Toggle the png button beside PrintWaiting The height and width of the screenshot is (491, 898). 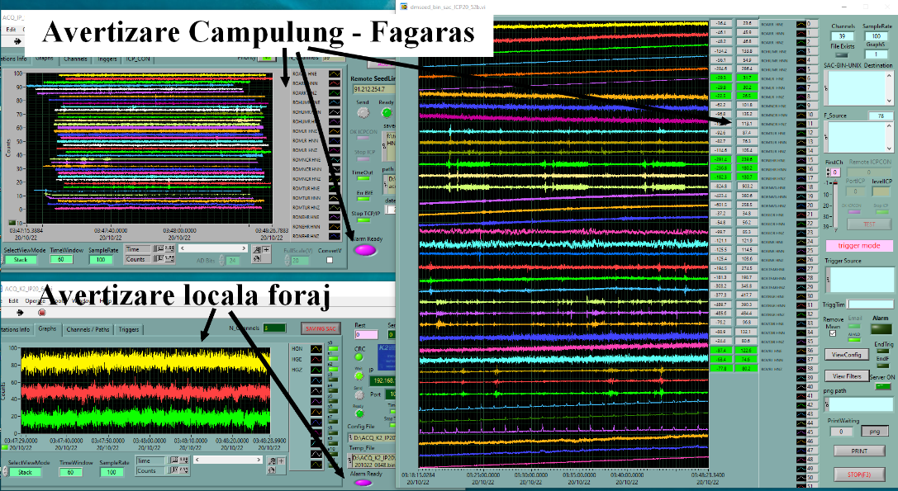click(x=875, y=431)
